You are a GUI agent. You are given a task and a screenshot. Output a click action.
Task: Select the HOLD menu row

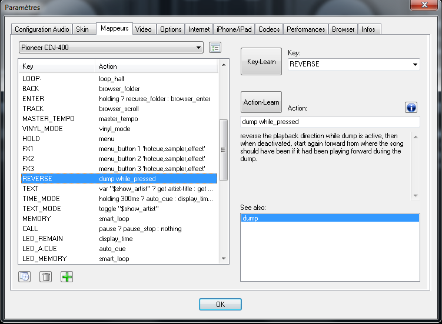coord(119,139)
